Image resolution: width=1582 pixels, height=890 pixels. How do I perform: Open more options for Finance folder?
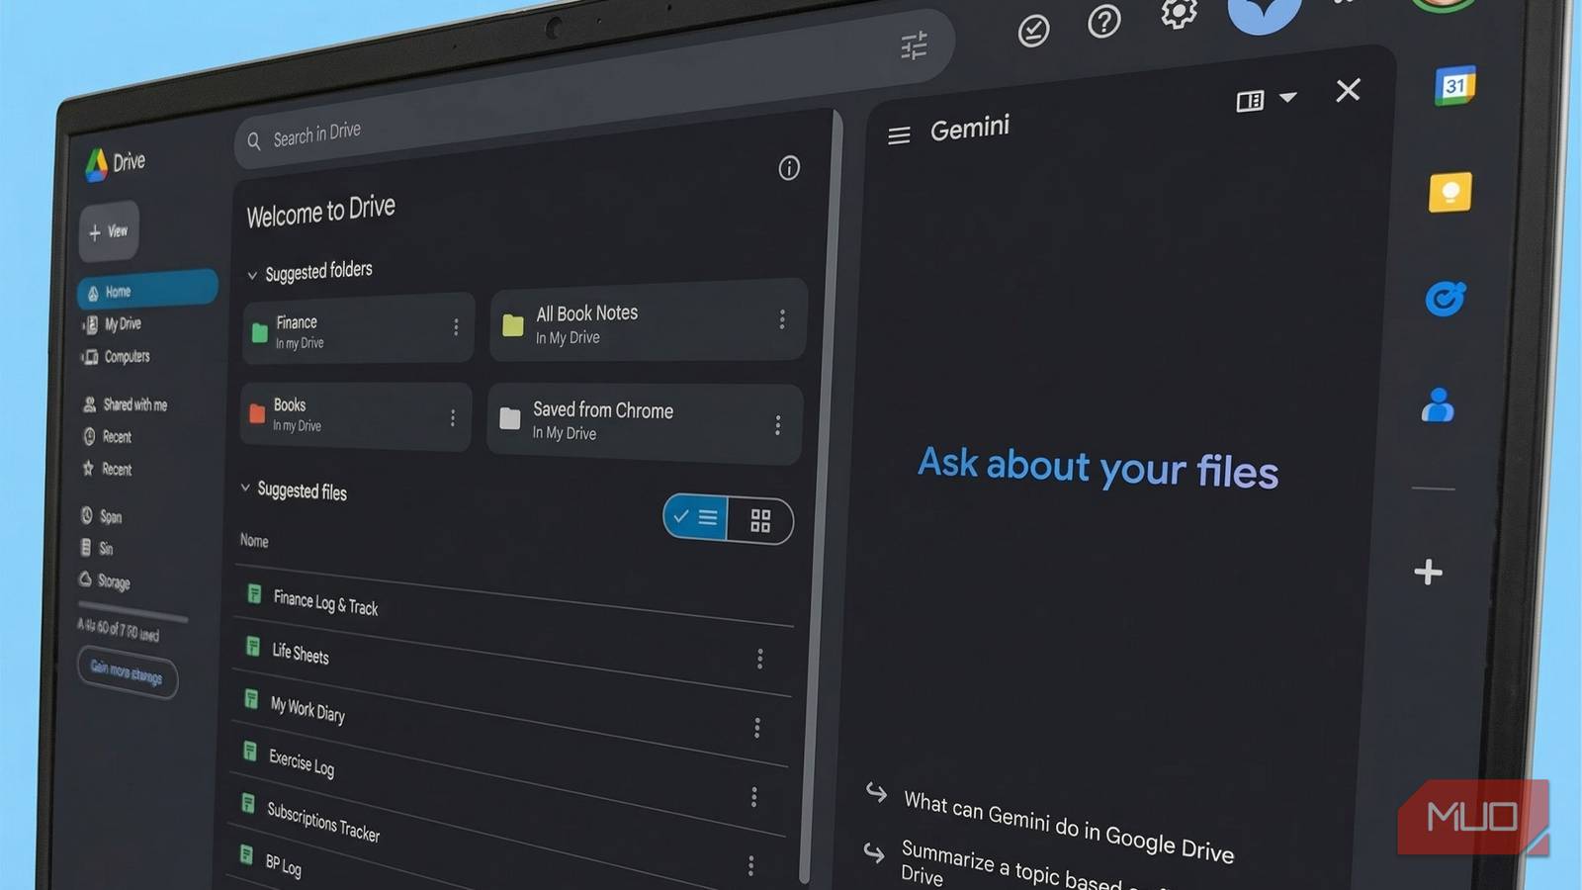click(x=456, y=327)
